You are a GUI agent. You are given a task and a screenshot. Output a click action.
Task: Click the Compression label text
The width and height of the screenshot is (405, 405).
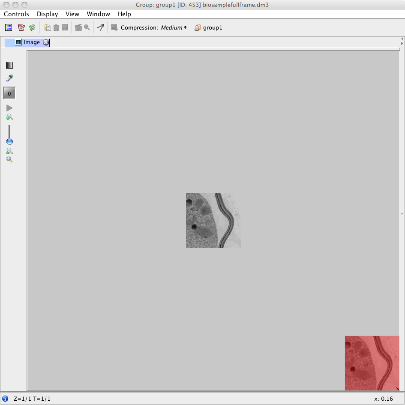(139, 27)
